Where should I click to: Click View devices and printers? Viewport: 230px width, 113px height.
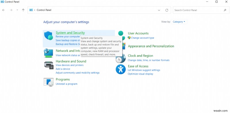(70, 65)
